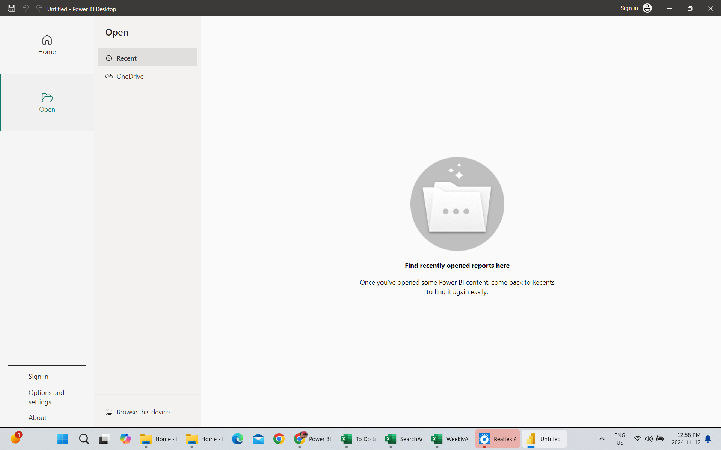Click the Redo arrow in title bar
721x450 pixels.
pos(39,8)
